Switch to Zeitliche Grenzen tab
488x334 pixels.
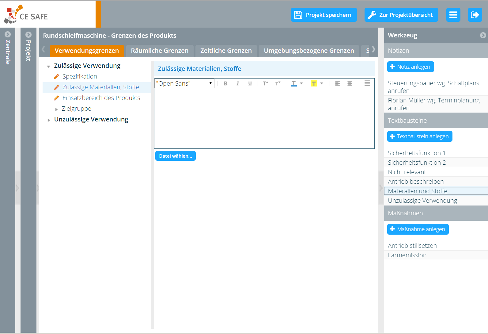[226, 51]
